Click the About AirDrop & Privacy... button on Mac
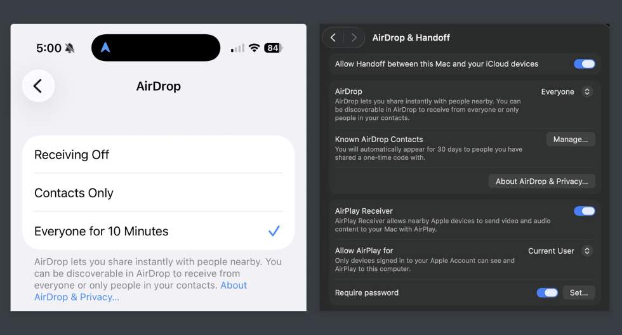The width and height of the screenshot is (622, 335). pyautogui.click(x=541, y=181)
